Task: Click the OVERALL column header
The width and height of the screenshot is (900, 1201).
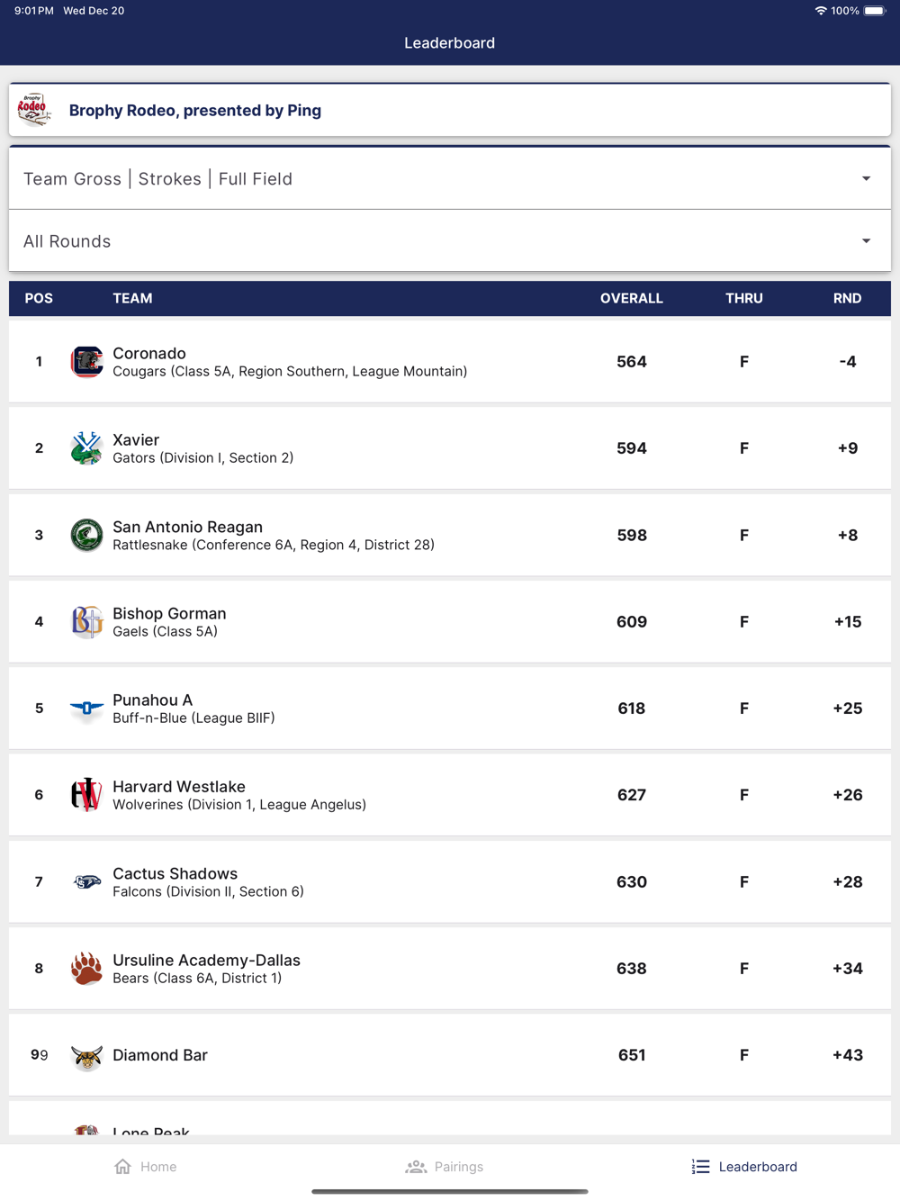Action: pyautogui.click(x=631, y=298)
